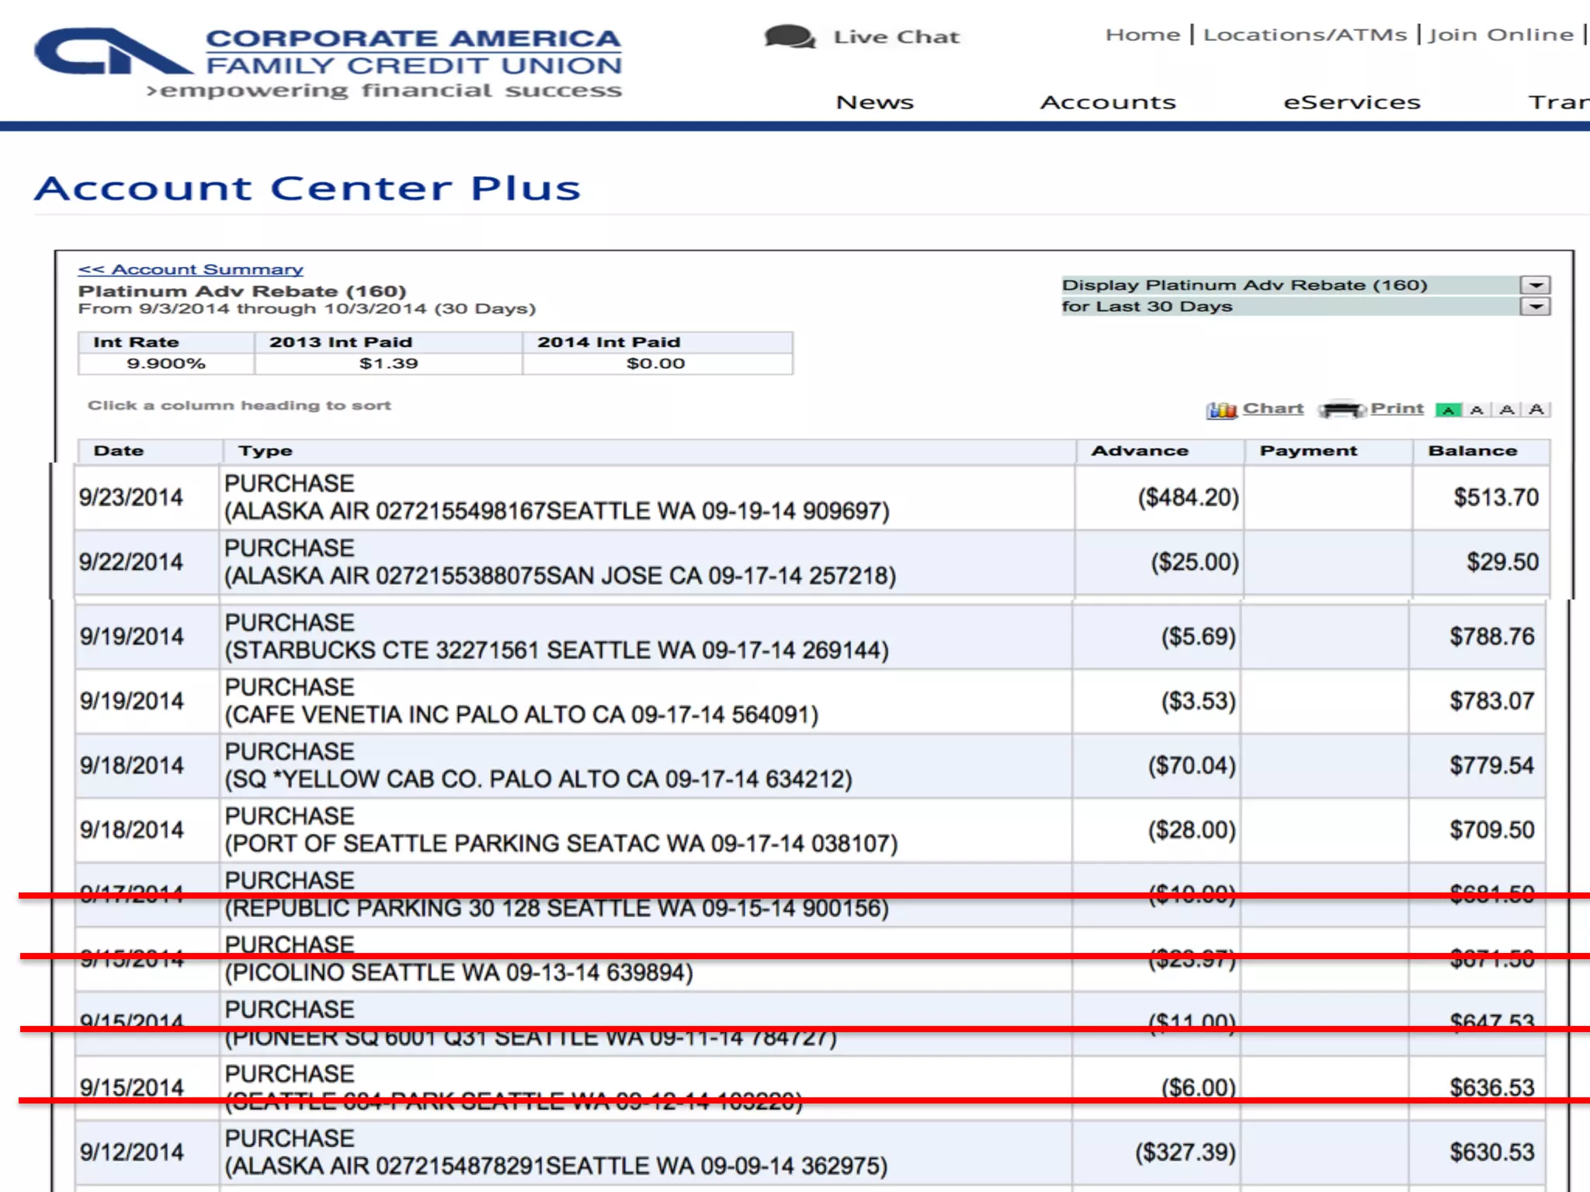Open the Display Platinum Adv Rebate dropdown
Viewport: 1590px width, 1192px height.
coord(1535,286)
